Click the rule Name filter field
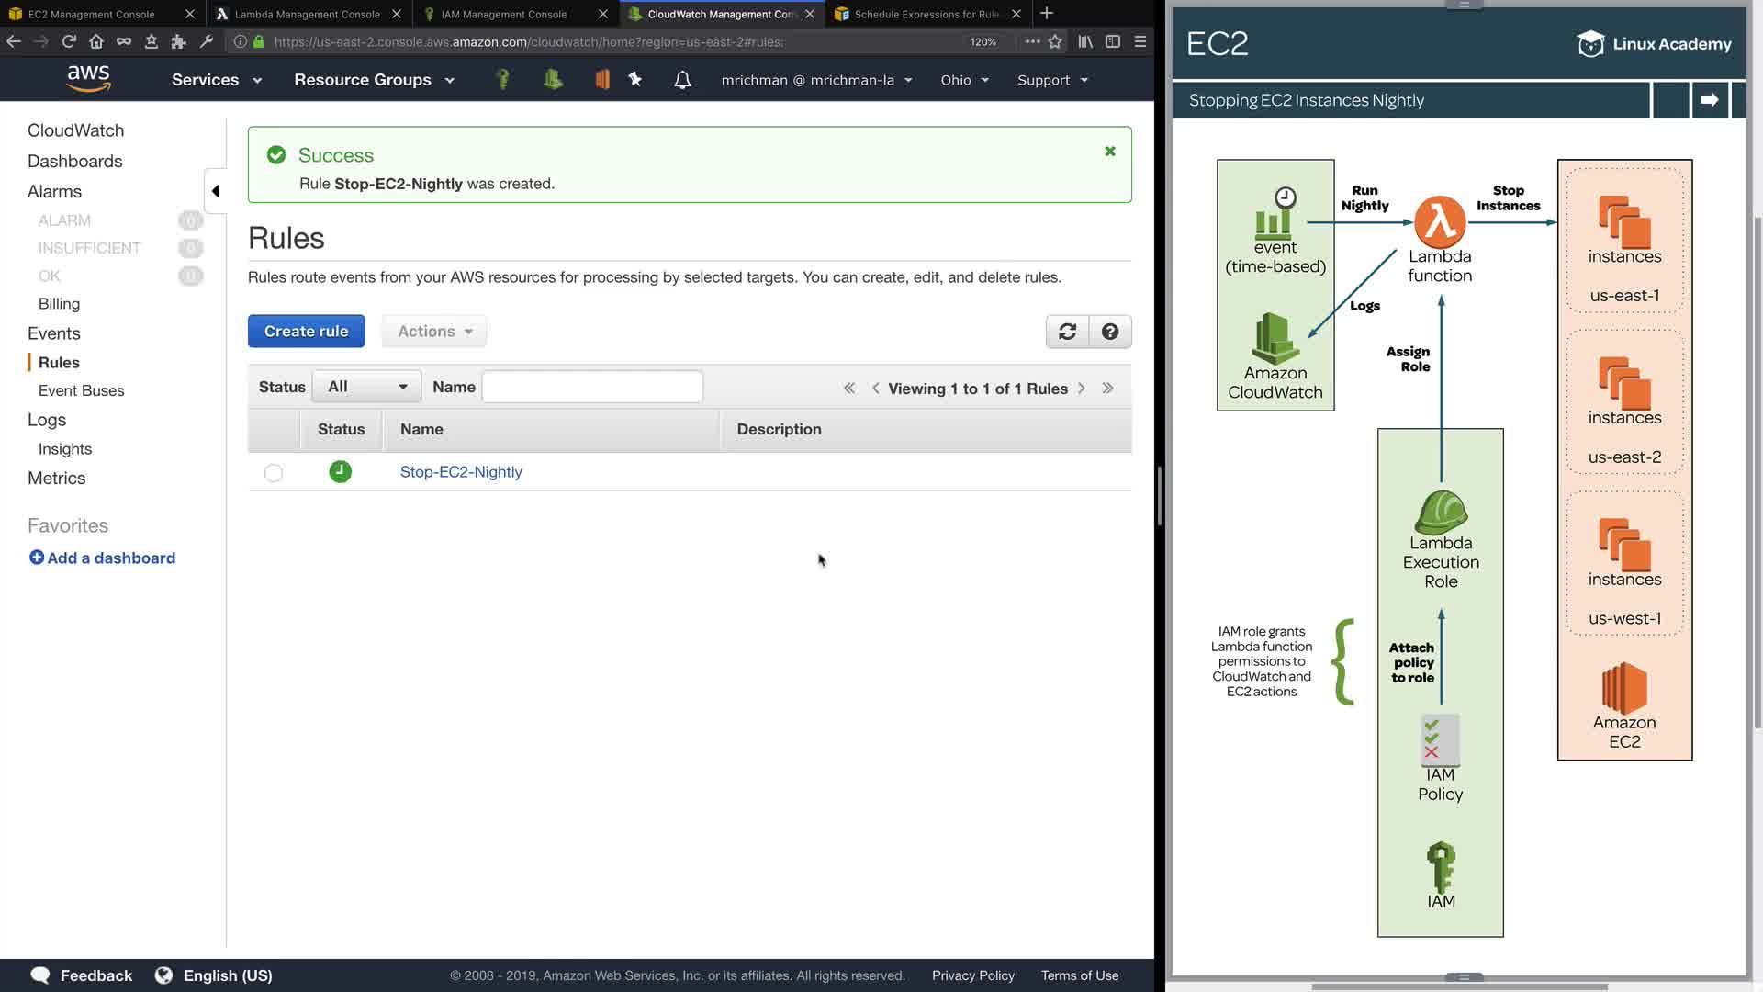This screenshot has height=992, width=1763. click(x=592, y=387)
